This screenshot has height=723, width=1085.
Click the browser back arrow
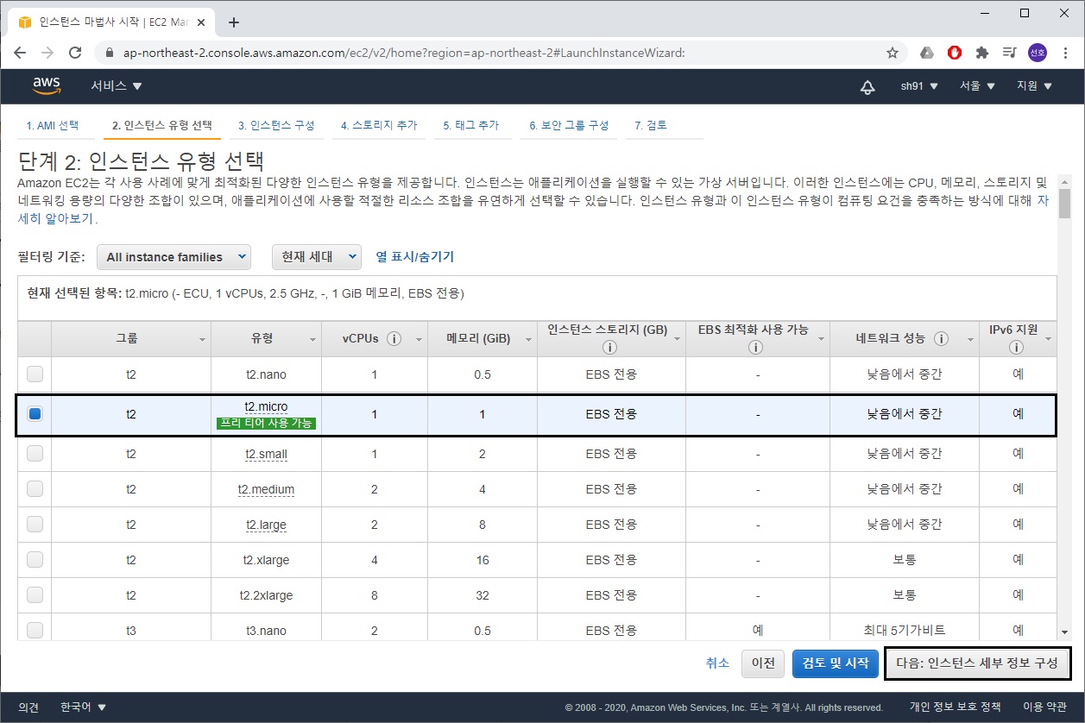click(x=20, y=53)
